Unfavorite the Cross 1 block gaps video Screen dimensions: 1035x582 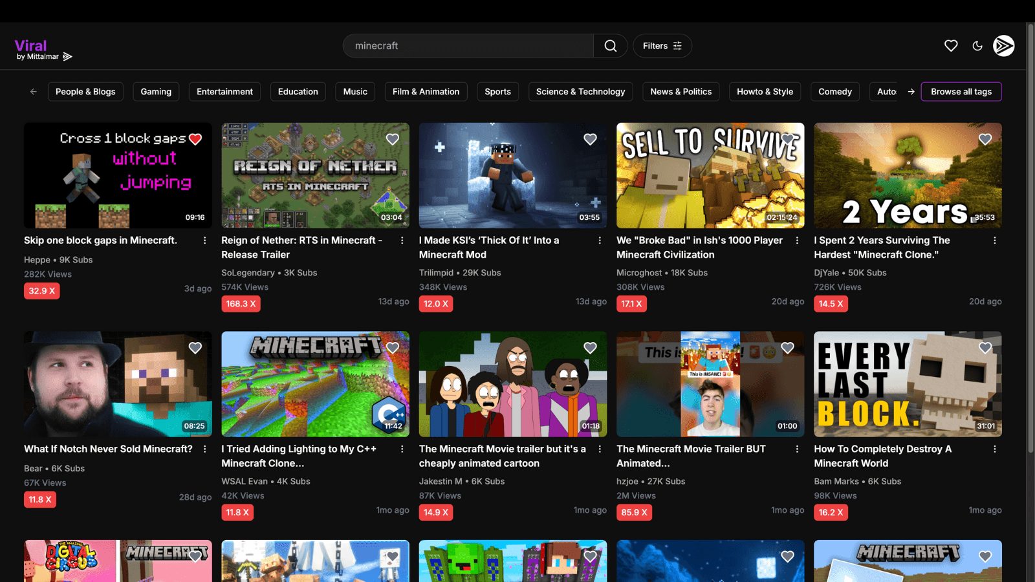point(195,139)
